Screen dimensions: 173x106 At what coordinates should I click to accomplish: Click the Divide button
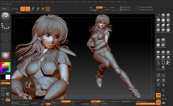(x=56, y=103)
